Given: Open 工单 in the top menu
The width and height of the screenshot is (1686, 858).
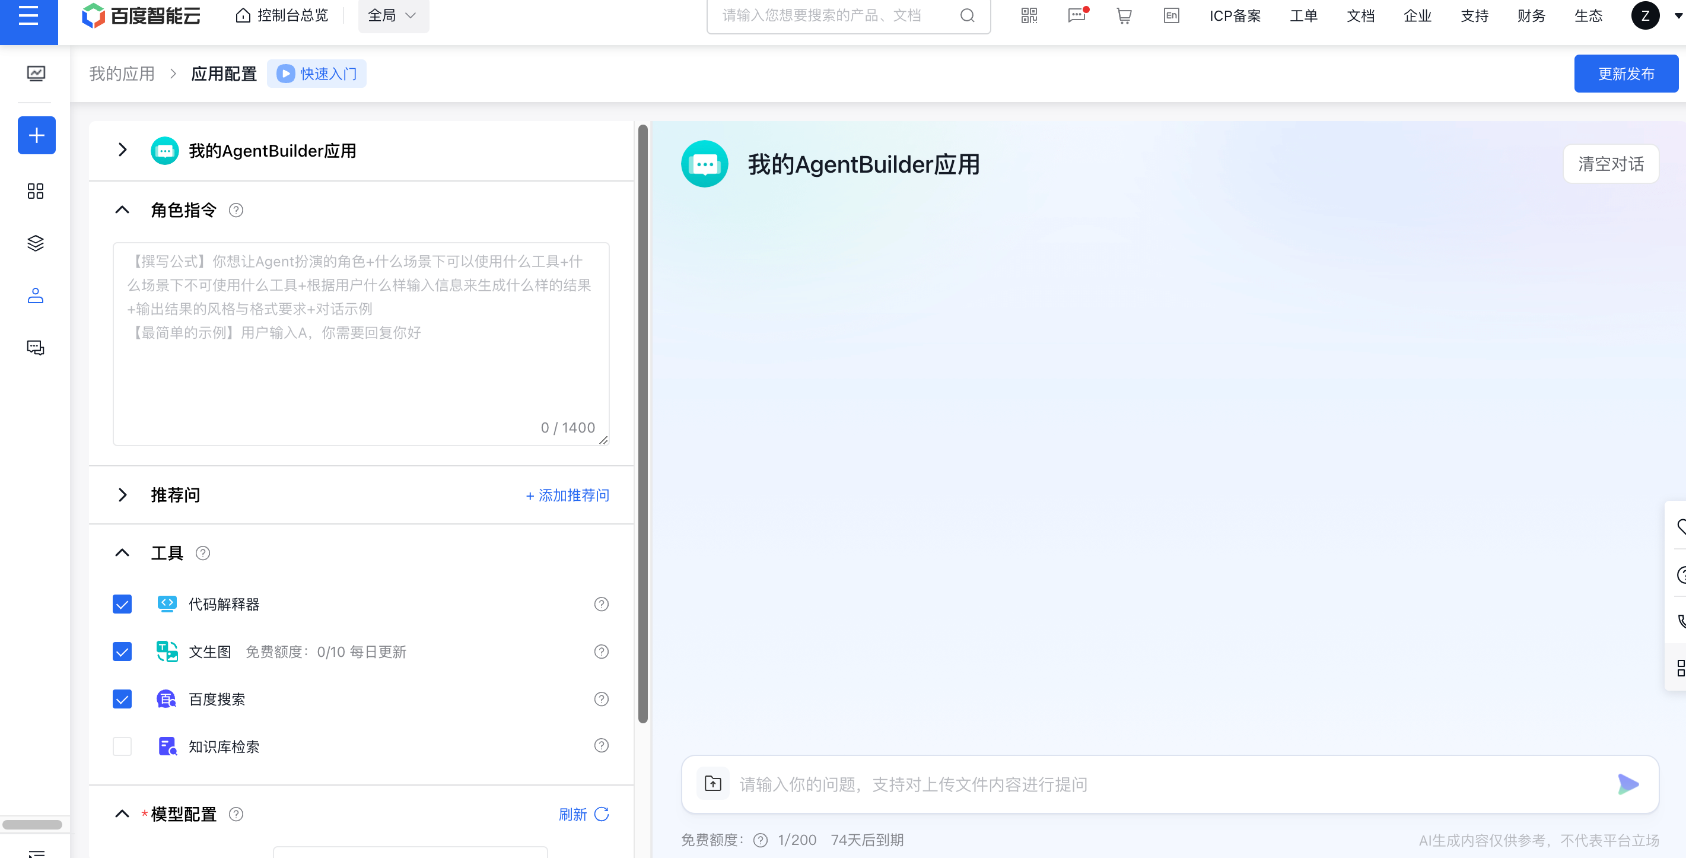Looking at the screenshot, I should pyautogui.click(x=1303, y=15).
